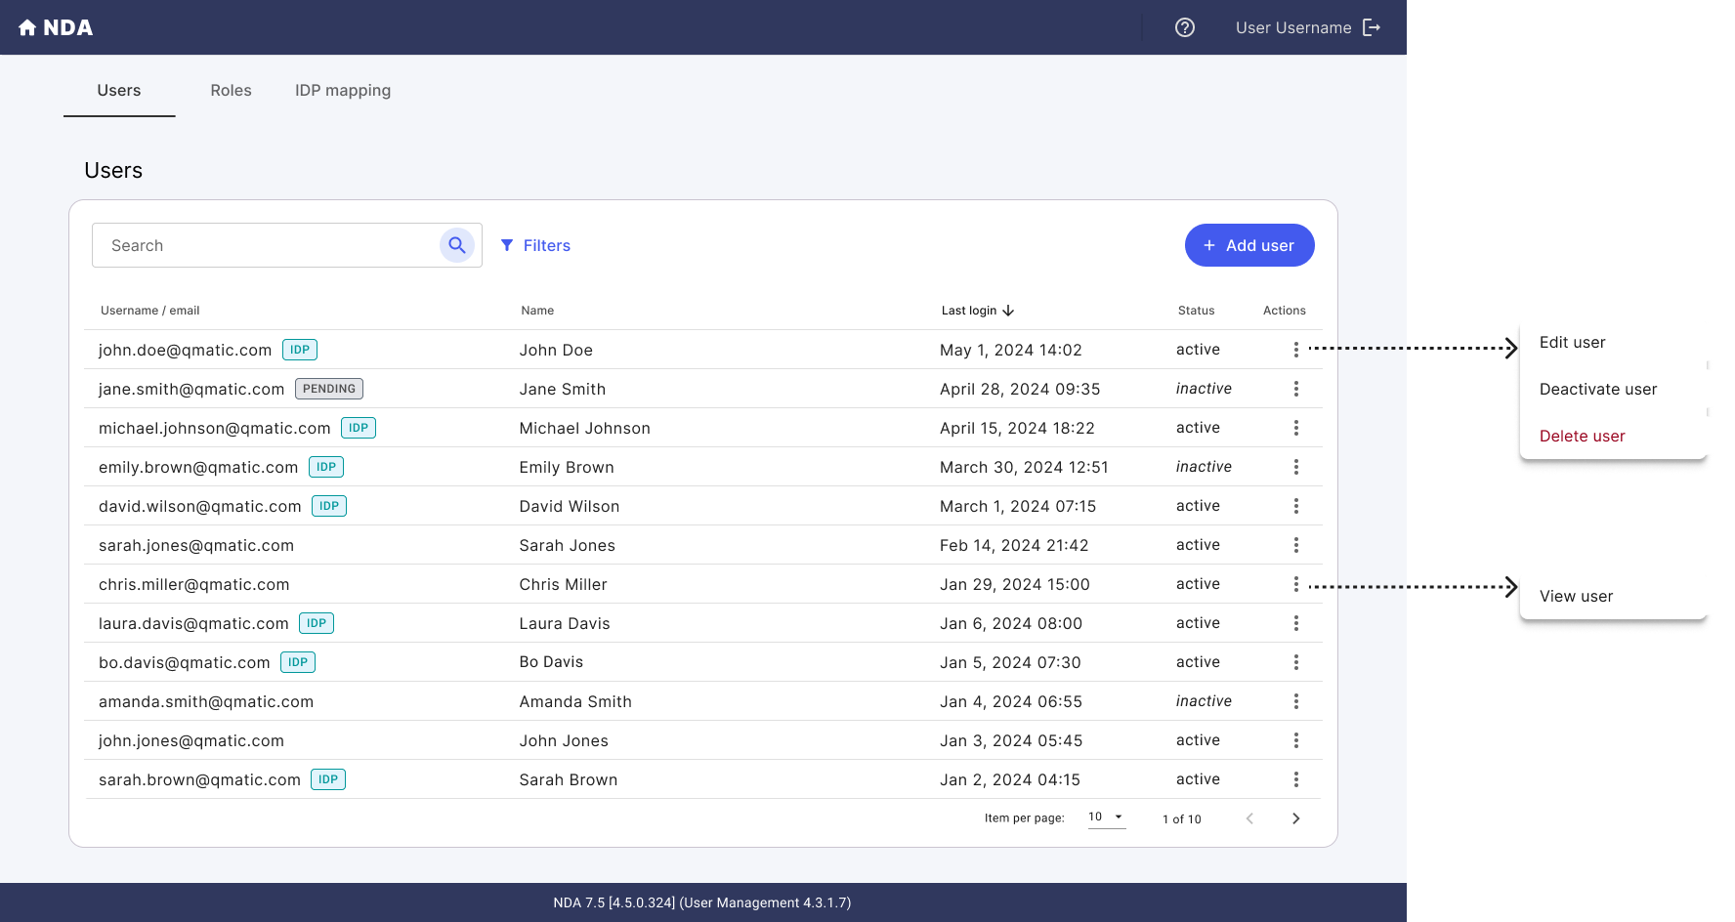Focus the Search input field
Screen dimensions: 1735x922
268,245
